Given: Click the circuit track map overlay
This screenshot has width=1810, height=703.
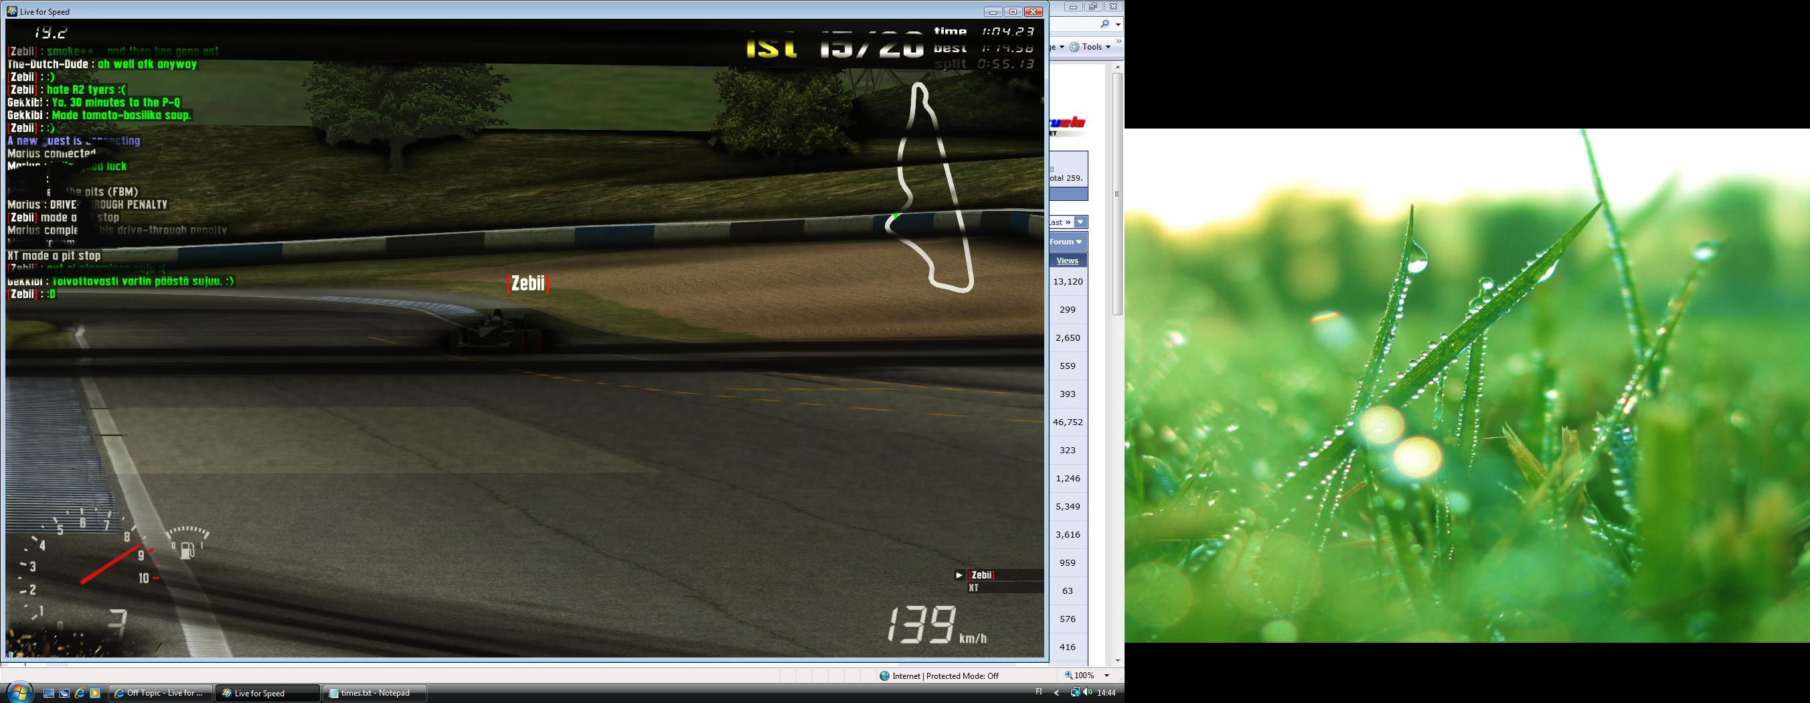Looking at the screenshot, I should (x=931, y=187).
